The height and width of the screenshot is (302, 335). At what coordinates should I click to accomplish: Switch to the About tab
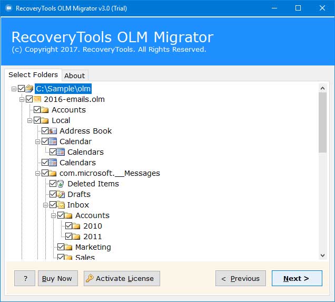point(75,76)
